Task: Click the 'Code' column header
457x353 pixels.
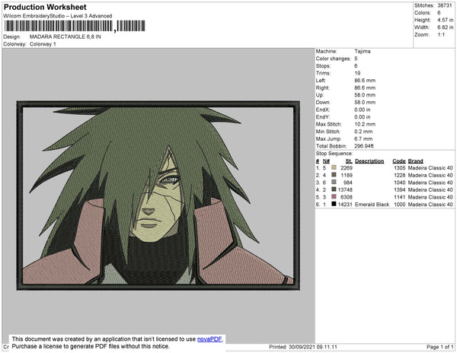Action: (399, 161)
